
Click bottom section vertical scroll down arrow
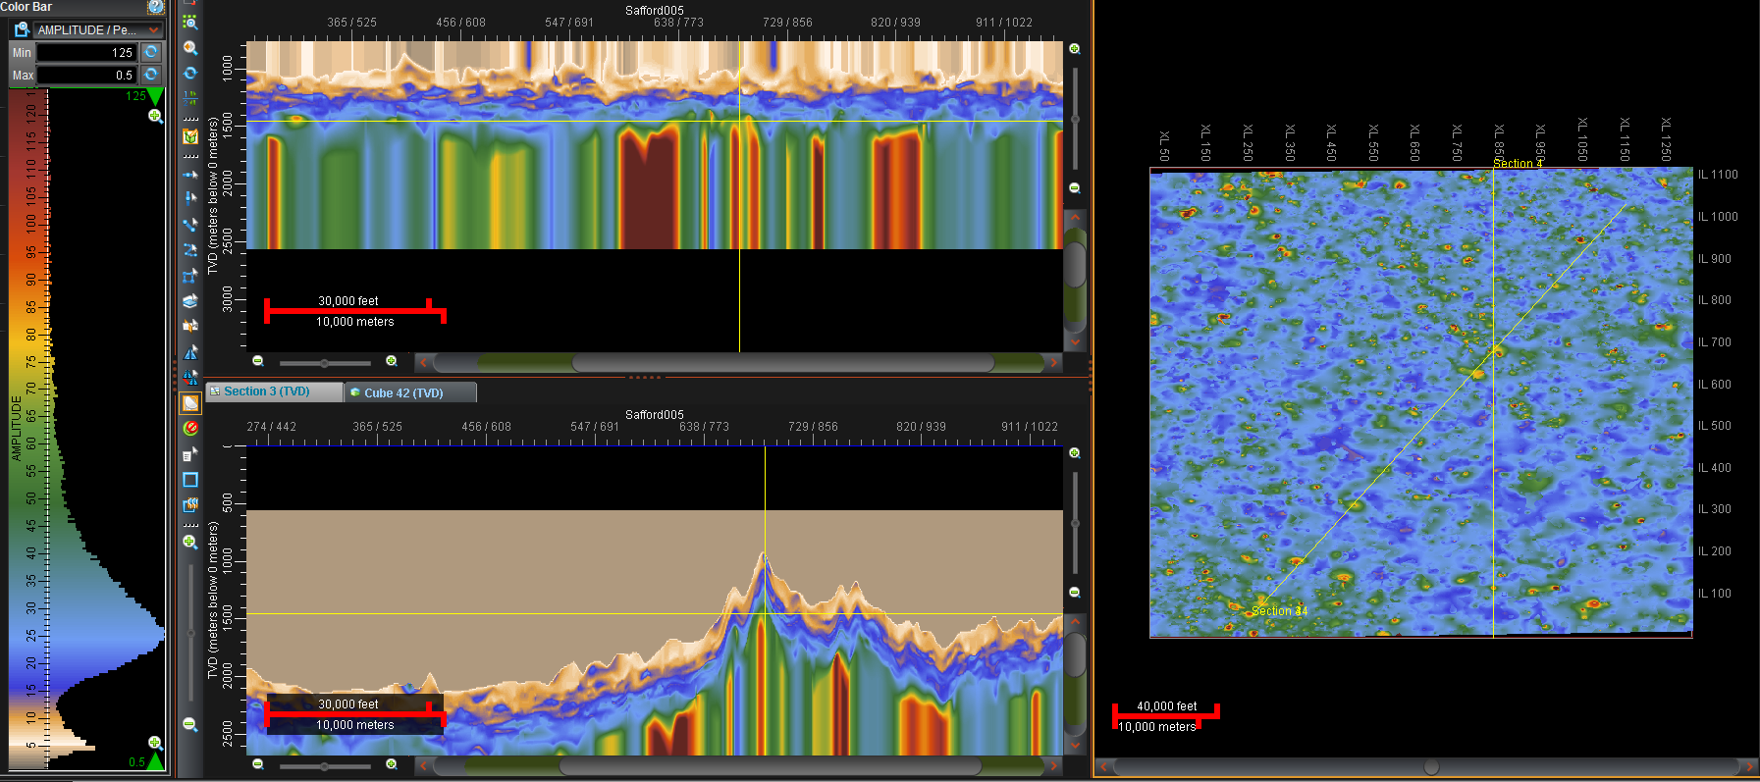tap(1076, 745)
